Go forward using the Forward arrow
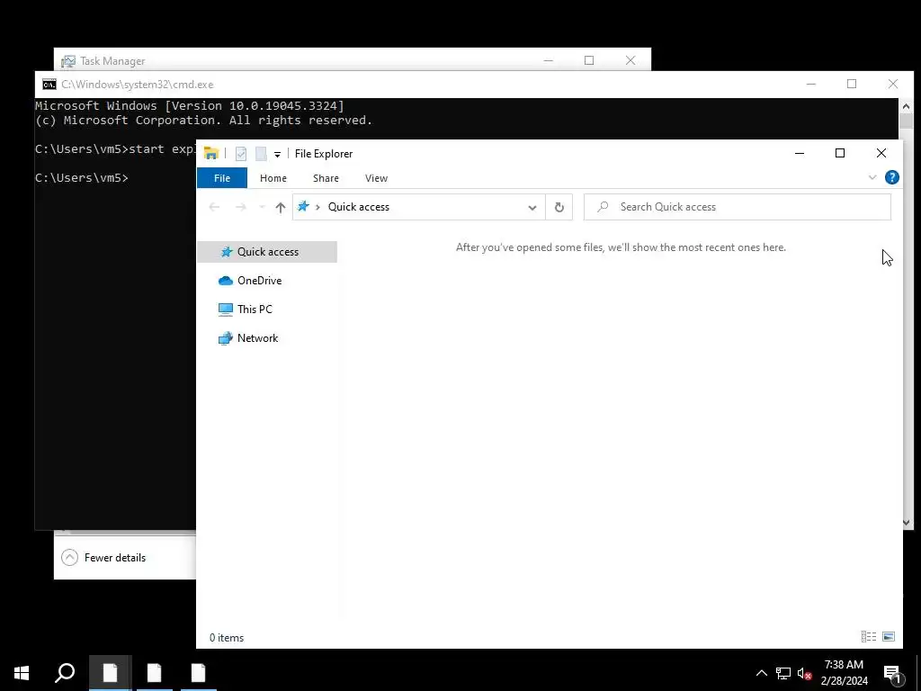Image resolution: width=921 pixels, height=691 pixels. pyautogui.click(x=240, y=207)
